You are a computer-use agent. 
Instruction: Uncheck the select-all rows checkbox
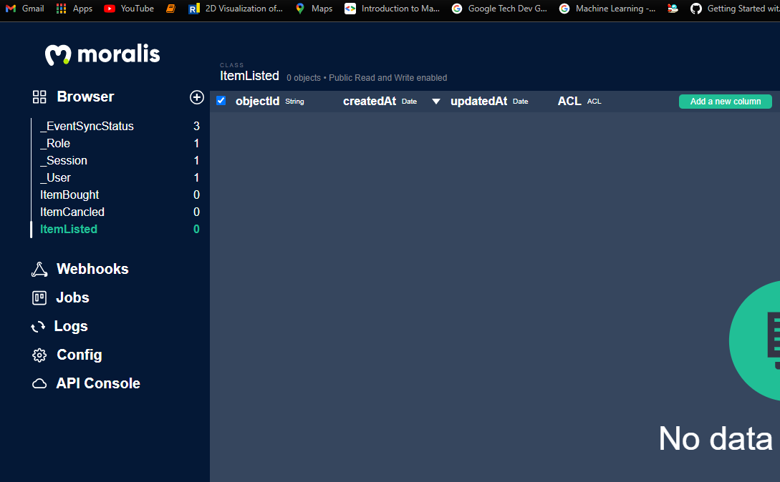tap(221, 100)
